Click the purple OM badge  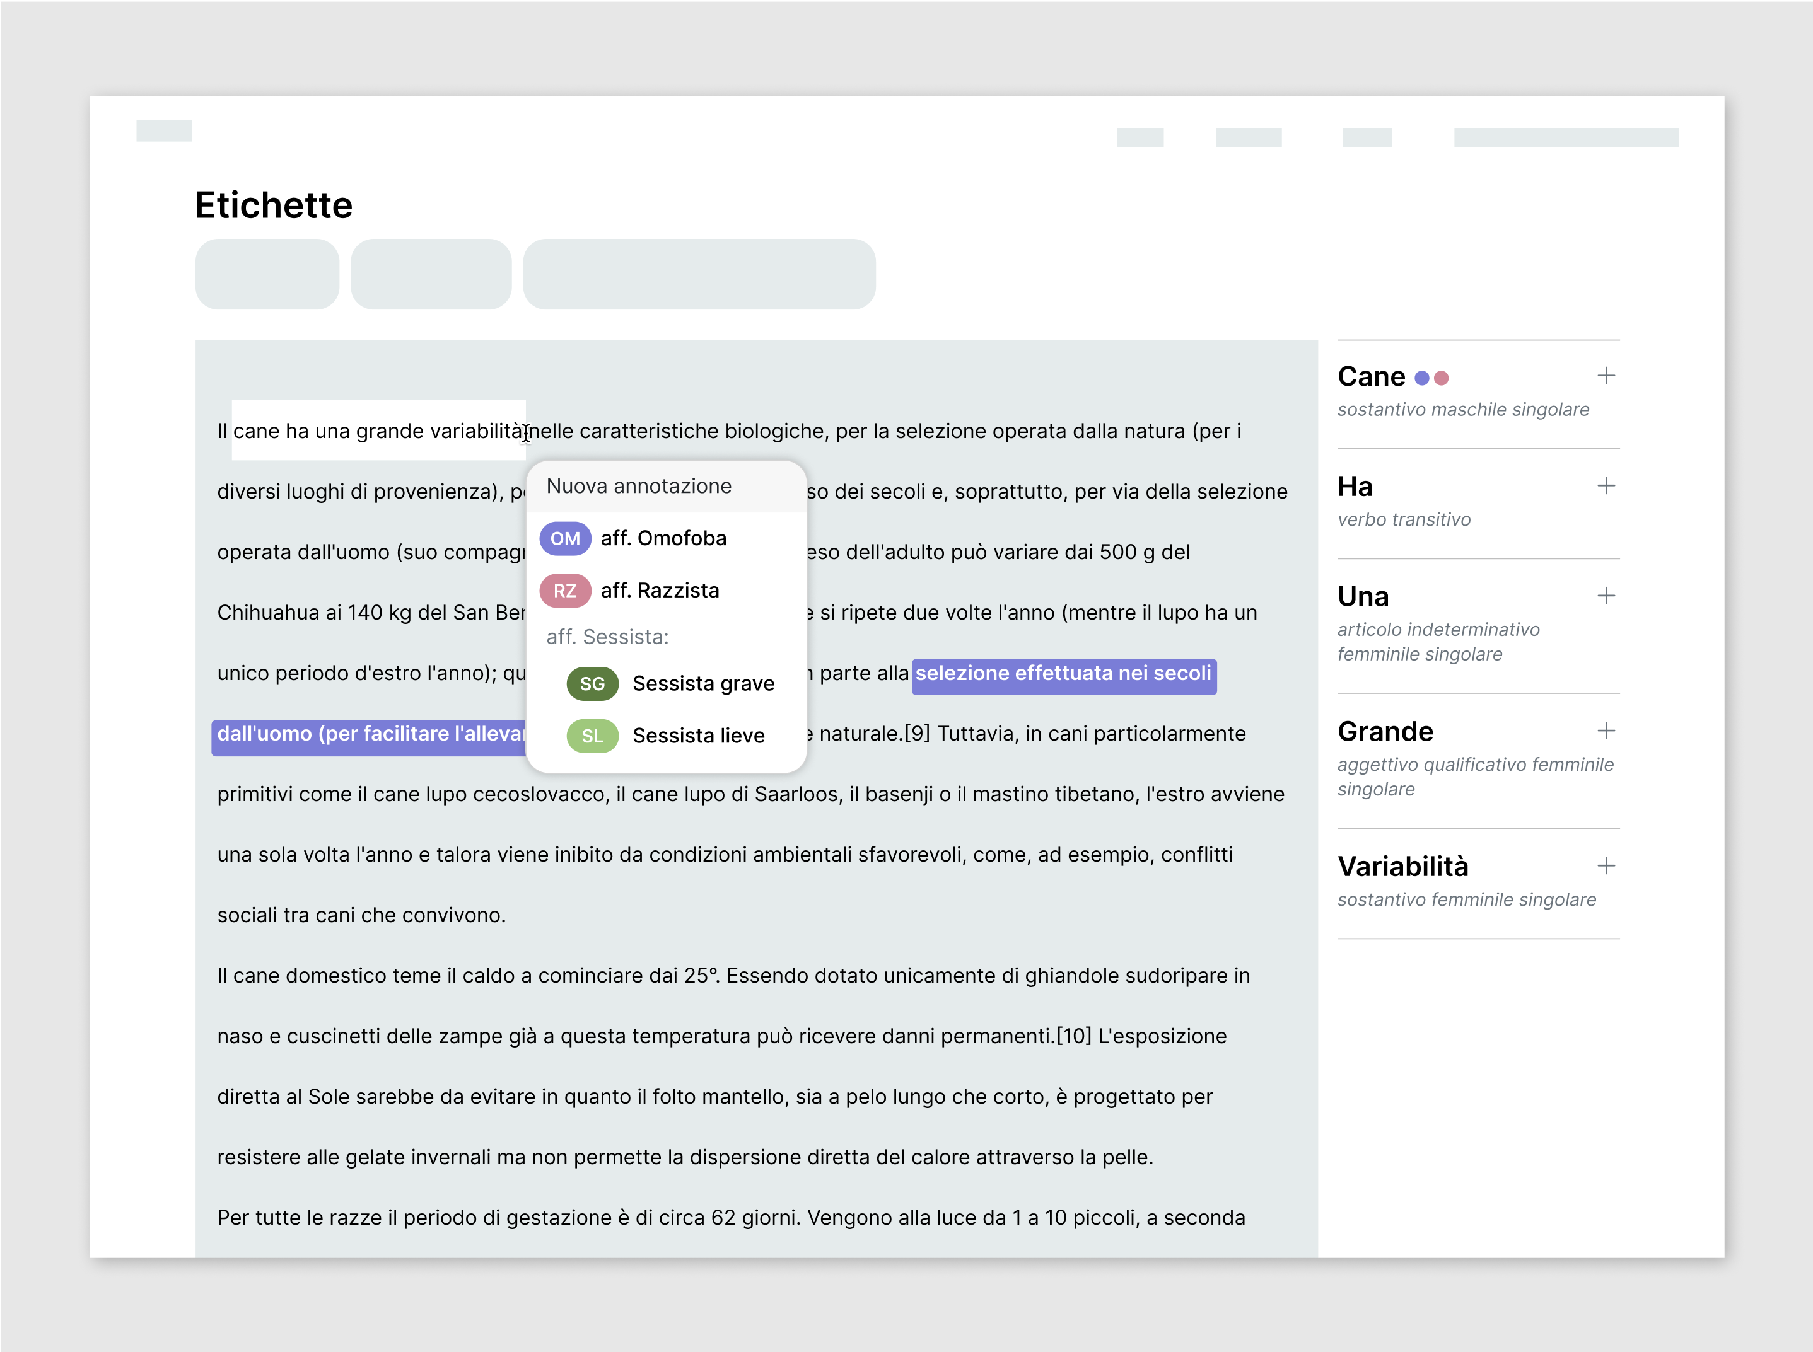565,538
